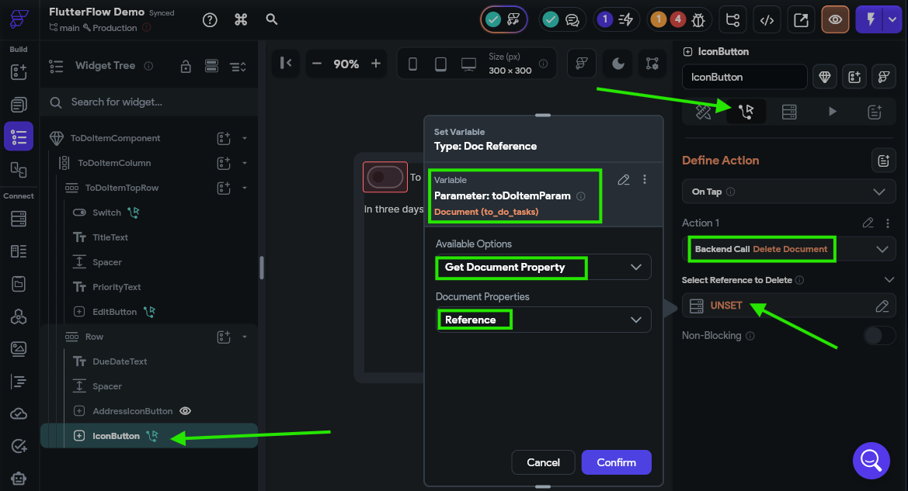Lock the widget tree

point(186,66)
